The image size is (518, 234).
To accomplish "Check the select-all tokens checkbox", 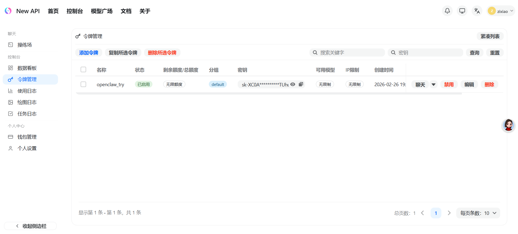I will tap(83, 70).
